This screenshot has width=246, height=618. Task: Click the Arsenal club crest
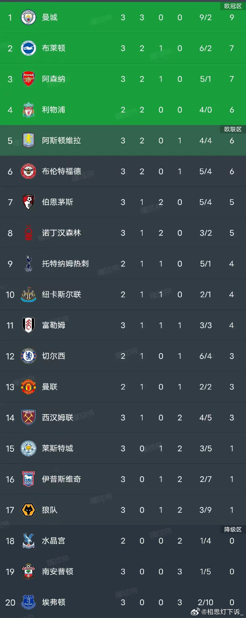point(29,79)
